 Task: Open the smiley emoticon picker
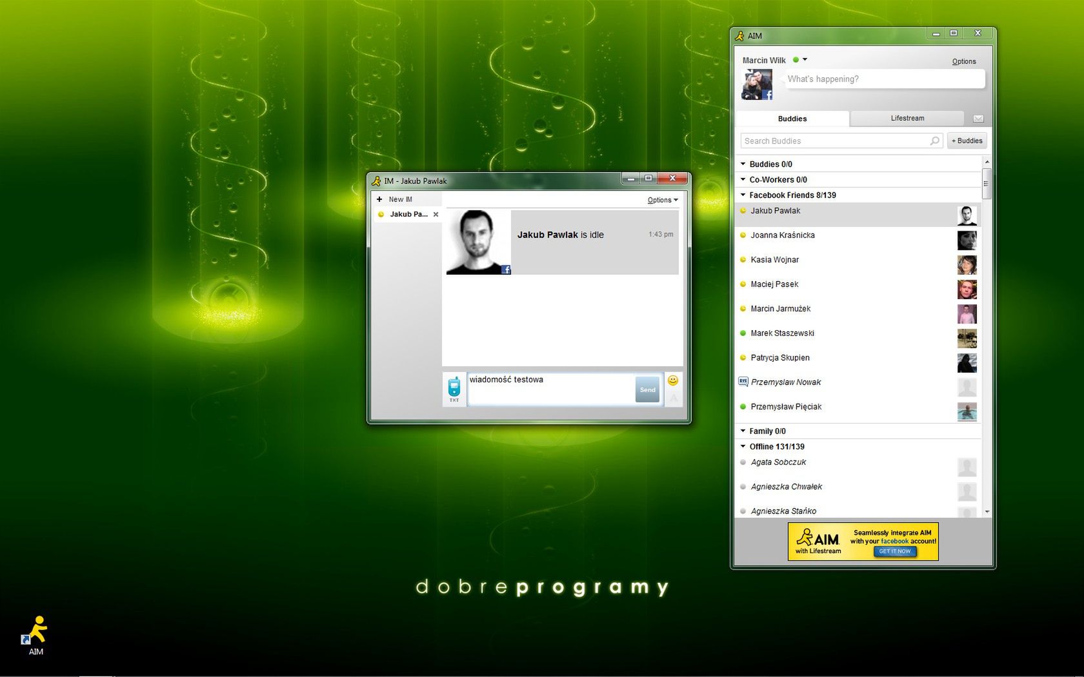coord(673,380)
